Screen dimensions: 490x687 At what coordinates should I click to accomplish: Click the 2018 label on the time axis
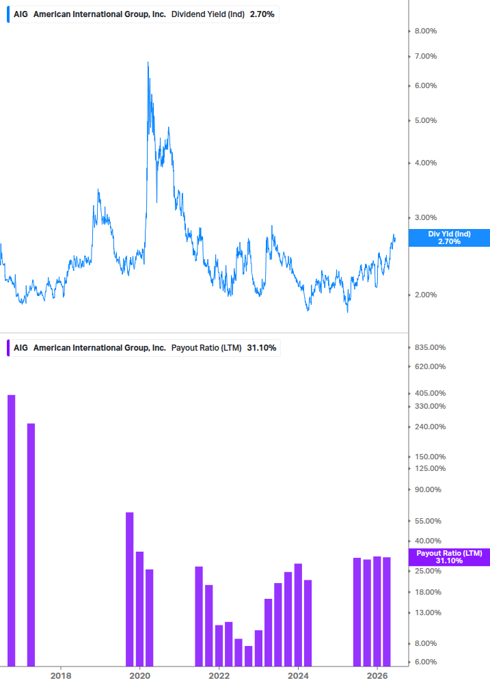point(61,676)
